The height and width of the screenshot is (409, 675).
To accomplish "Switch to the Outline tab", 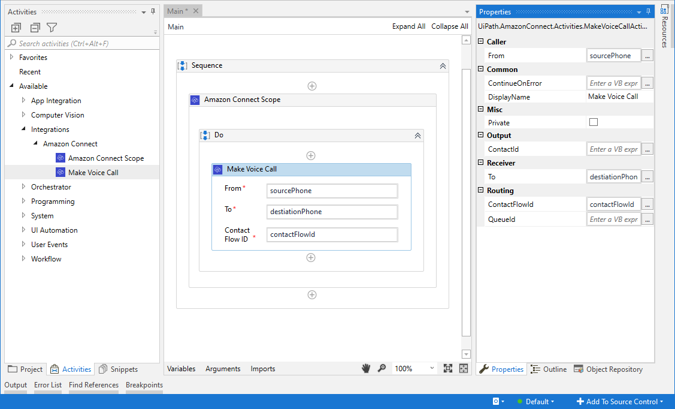I will pos(549,369).
